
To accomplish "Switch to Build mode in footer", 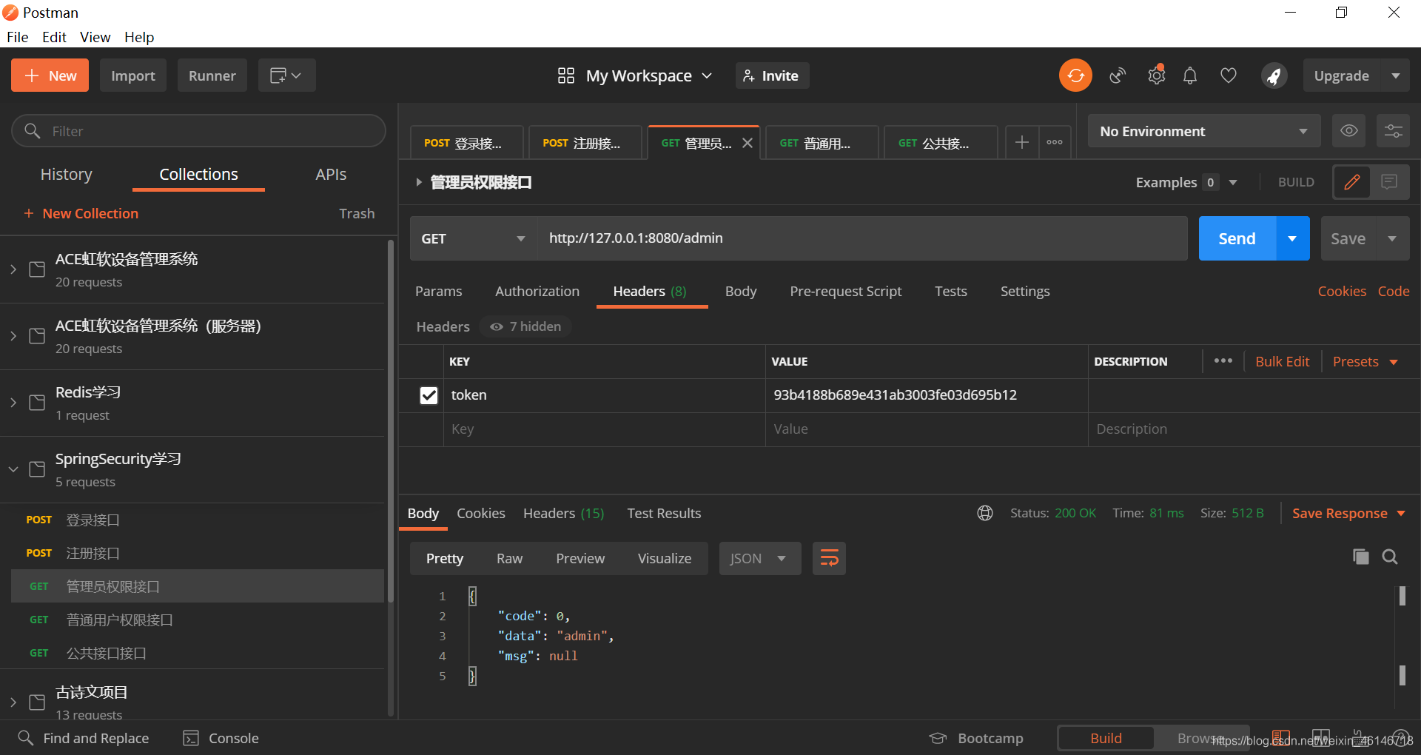I will point(1106,738).
